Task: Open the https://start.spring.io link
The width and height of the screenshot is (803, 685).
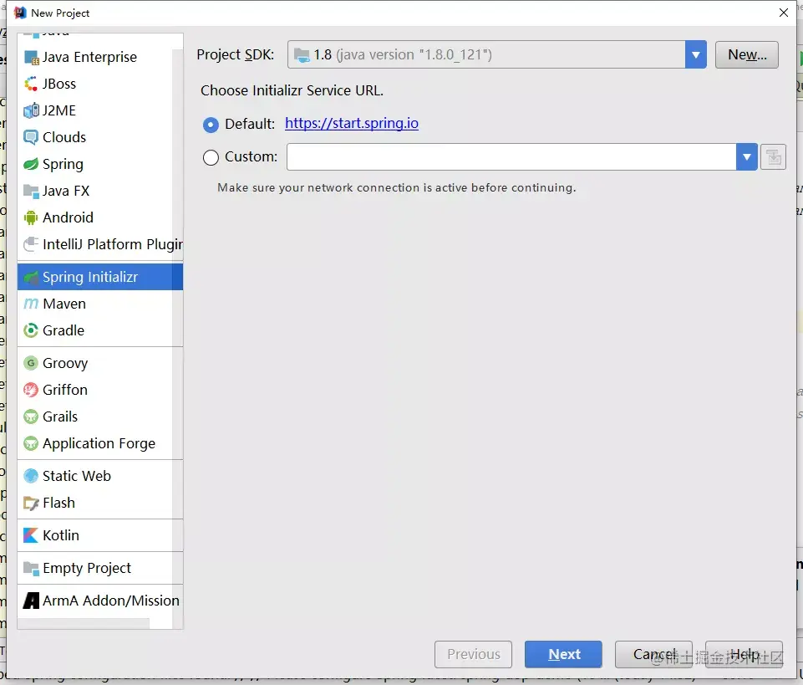Action: click(352, 123)
